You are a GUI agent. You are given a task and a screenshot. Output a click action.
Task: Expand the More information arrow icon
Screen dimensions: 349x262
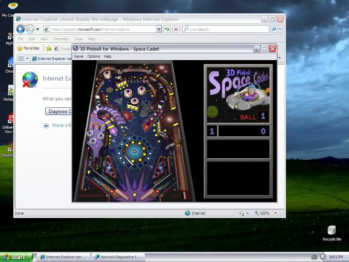(46, 126)
